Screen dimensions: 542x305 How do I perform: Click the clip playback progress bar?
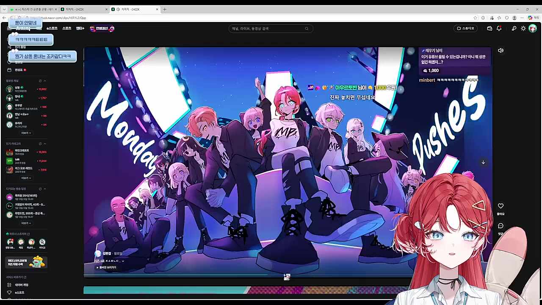click(246, 276)
